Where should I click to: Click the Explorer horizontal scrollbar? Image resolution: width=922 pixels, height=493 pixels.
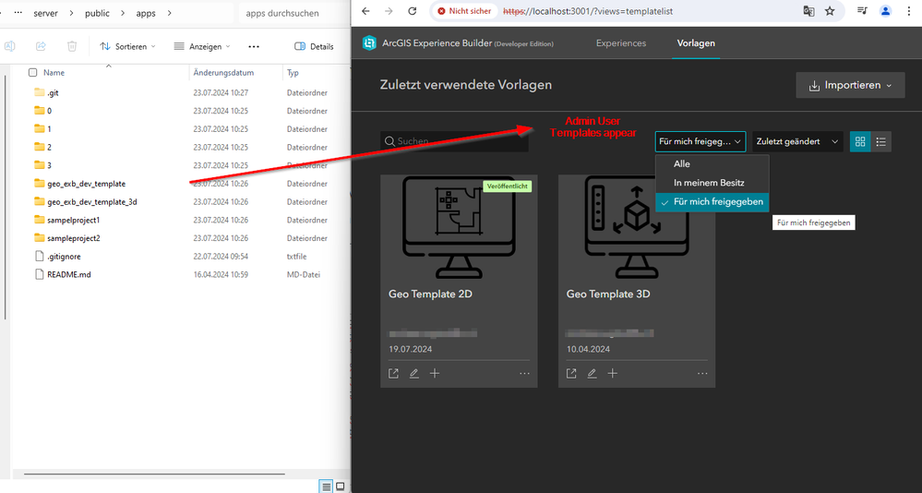point(154,474)
